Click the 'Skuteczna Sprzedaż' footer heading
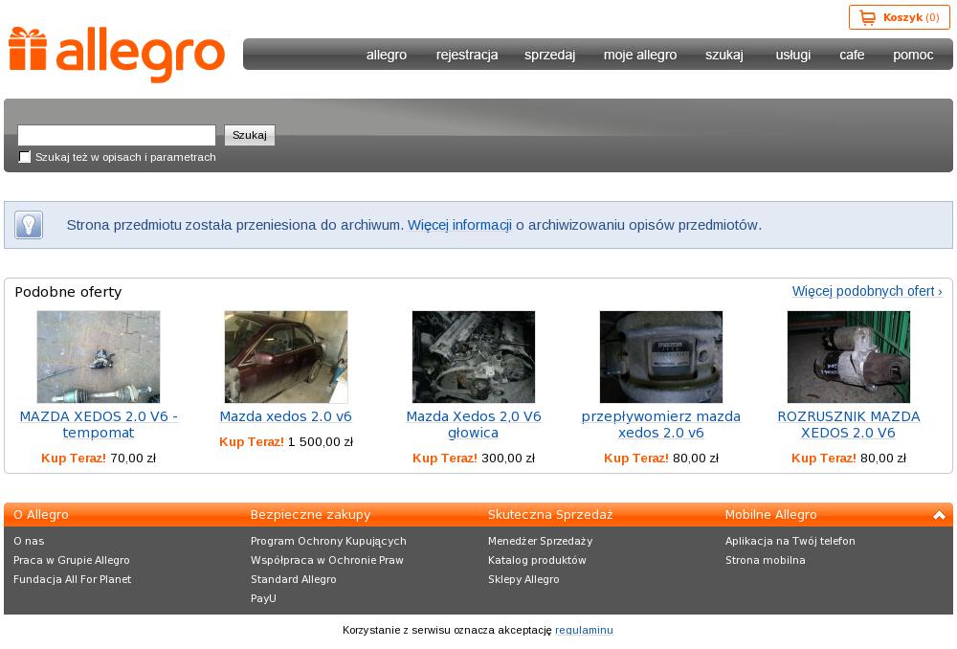 point(550,515)
